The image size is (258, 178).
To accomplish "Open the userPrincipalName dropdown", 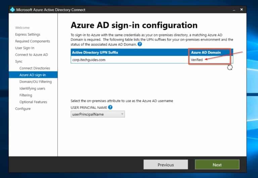I will [98, 114].
